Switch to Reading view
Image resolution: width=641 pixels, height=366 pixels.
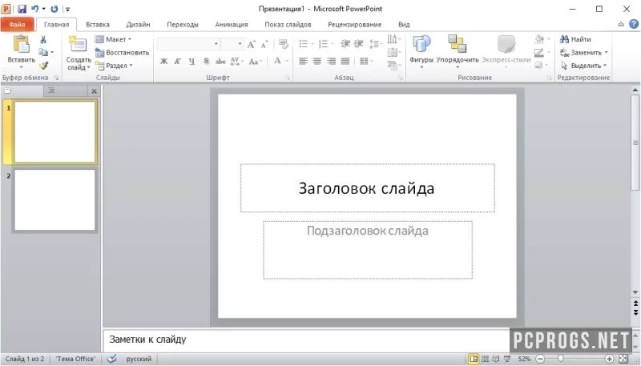(496, 359)
